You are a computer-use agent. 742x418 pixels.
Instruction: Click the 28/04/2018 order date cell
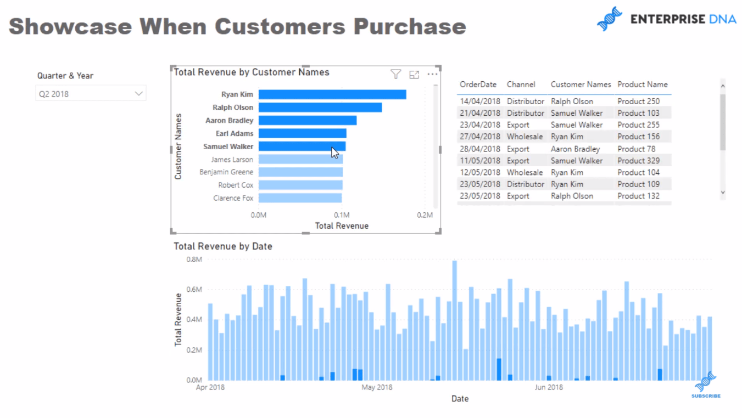pos(480,149)
